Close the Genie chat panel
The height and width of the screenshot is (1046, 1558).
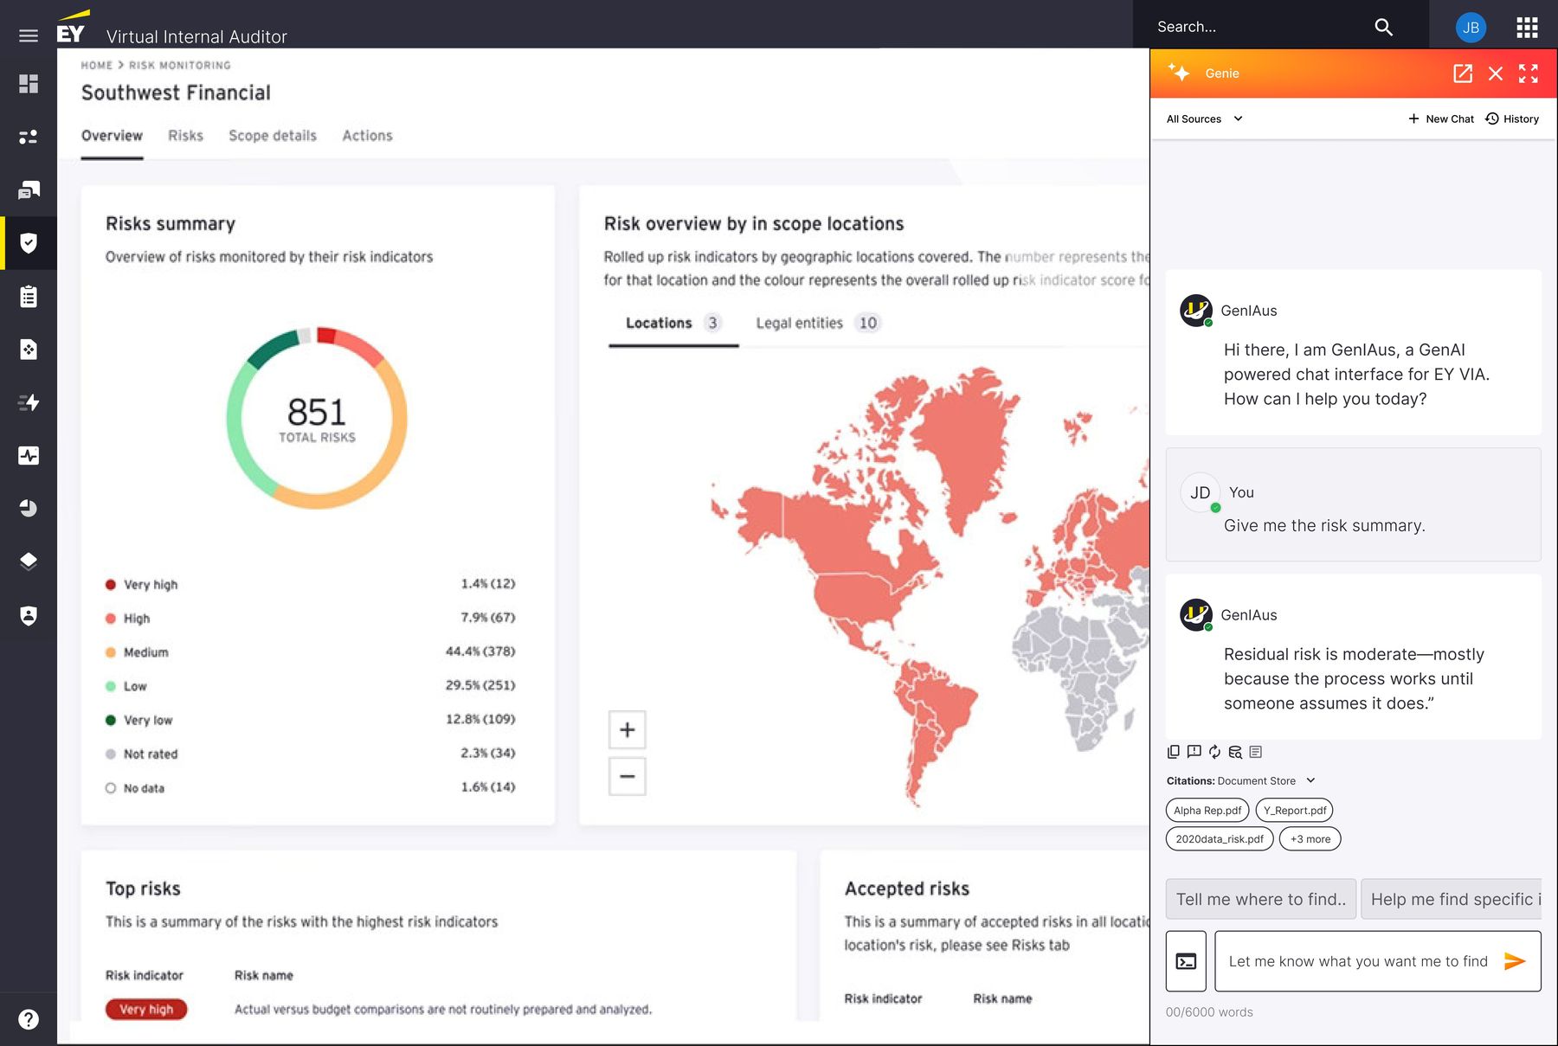1496,74
